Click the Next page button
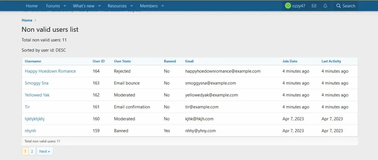 coord(45,151)
